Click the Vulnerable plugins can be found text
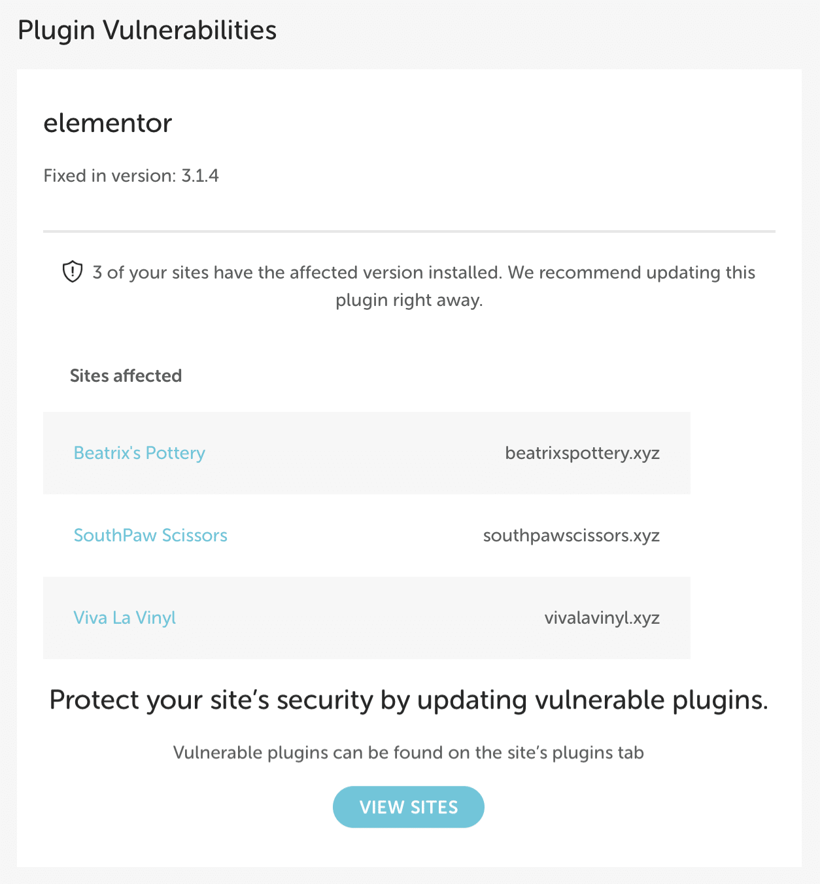 pos(409,753)
